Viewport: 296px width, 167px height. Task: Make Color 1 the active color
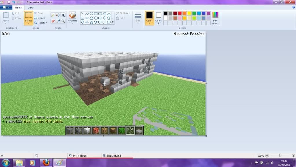pyautogui.click(x=149, y=18)
